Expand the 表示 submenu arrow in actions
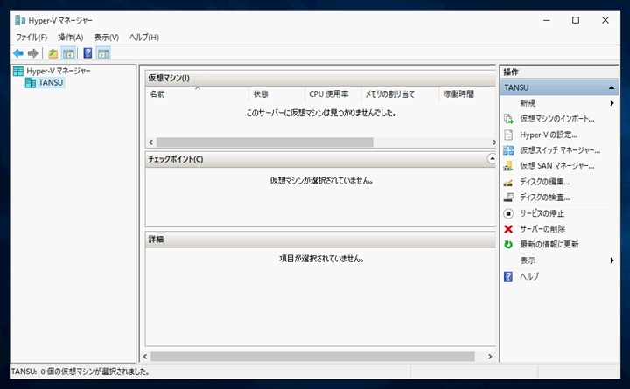This screenshot has height=389, width=630. point(612,260)
